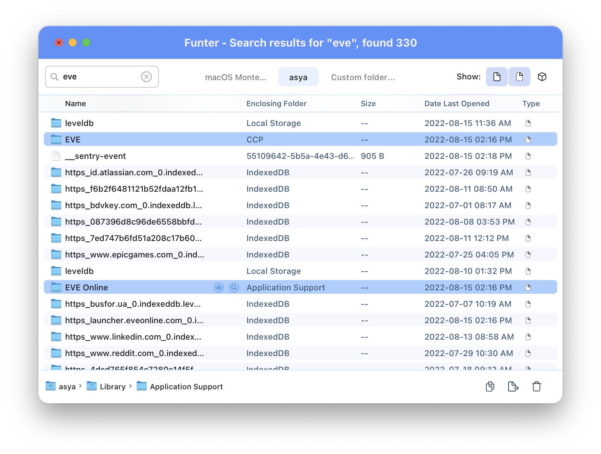Select https_launcher.eveonline.com_0.i... row
Screen dimensions: 601x454
tap(300, 320)
